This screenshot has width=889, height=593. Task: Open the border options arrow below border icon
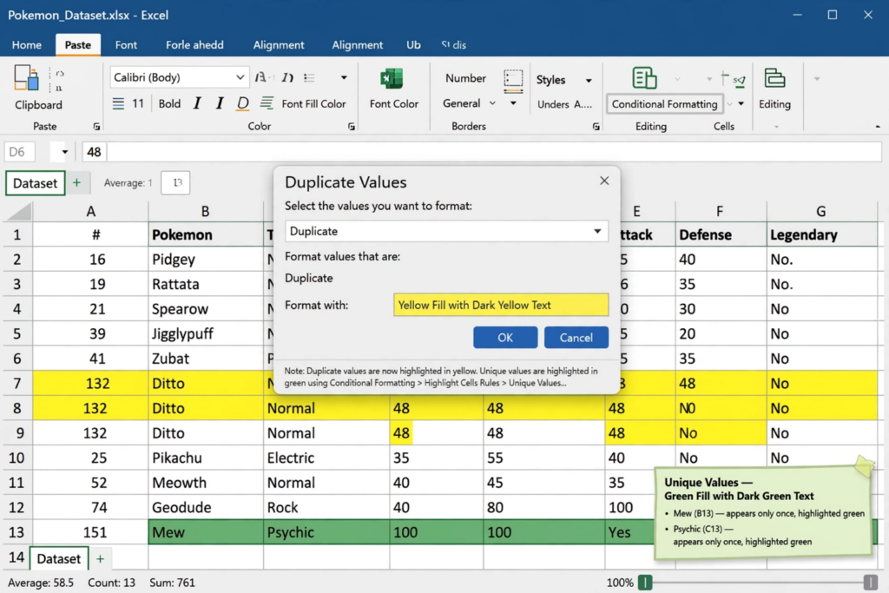pos(513,103)
